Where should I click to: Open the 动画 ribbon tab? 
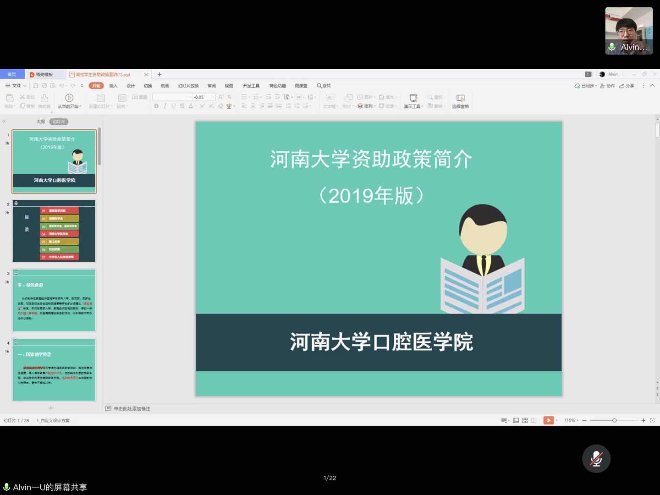click(165, 86)
